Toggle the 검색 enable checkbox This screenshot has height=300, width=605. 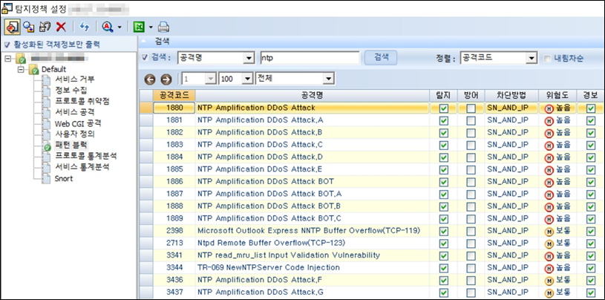point(145,58)
